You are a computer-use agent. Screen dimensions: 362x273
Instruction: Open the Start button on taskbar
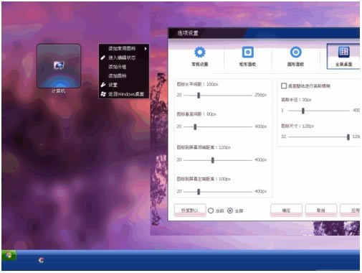pyautogui.click(x=9, y=255)
